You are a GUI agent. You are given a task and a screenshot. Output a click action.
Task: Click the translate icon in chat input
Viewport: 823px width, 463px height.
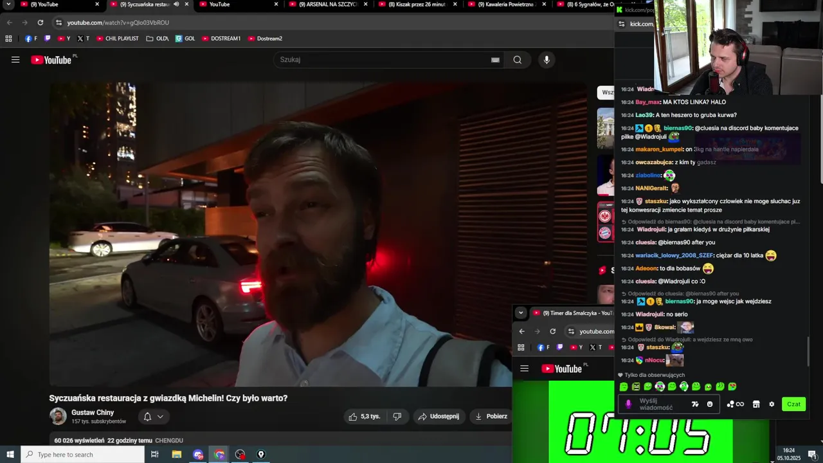tap(695, 404)
